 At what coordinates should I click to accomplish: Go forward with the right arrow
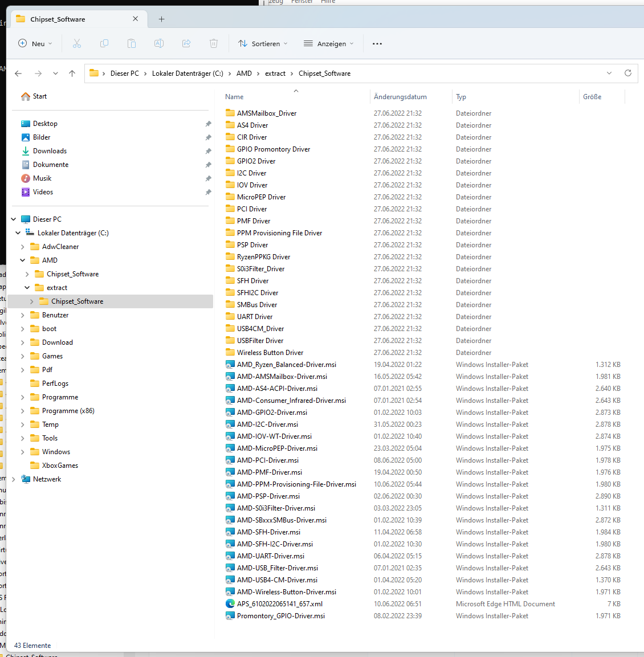pyautogui.click(x=38, y=74)
